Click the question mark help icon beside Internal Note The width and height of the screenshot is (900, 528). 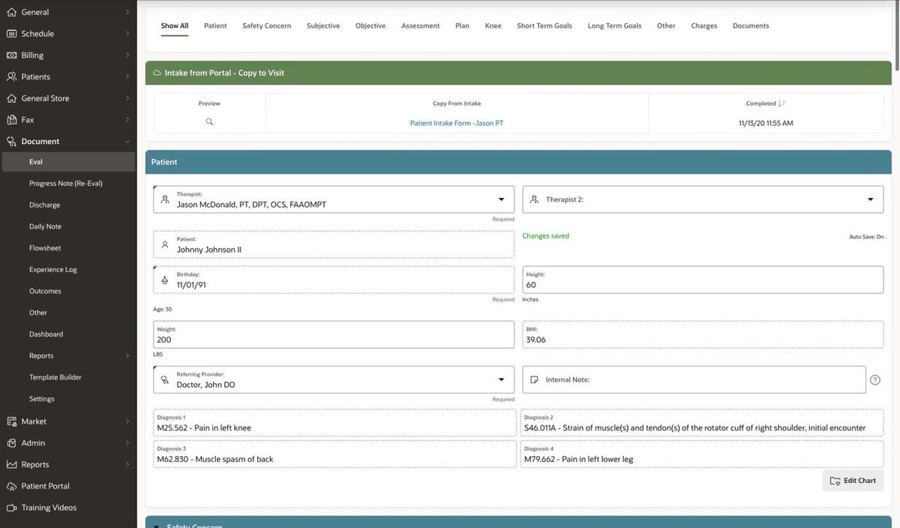[x=874, y=379]
